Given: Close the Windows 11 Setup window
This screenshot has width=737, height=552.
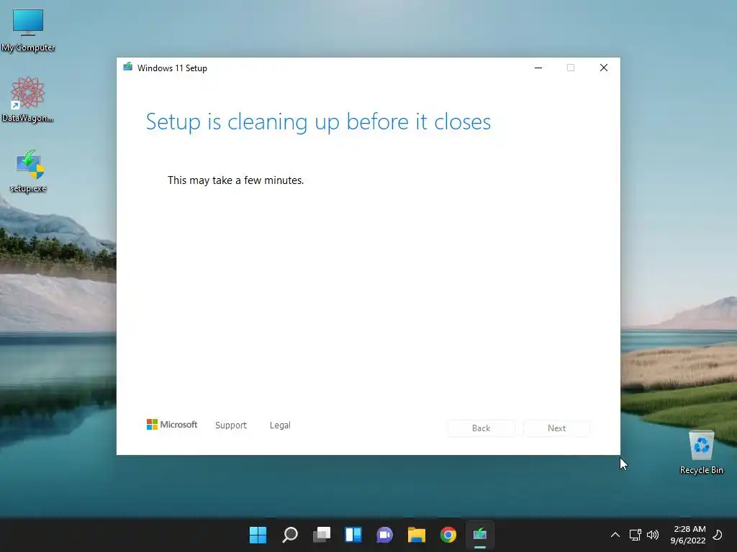Looking at the screenshot, I should click(x=604, y=68).
